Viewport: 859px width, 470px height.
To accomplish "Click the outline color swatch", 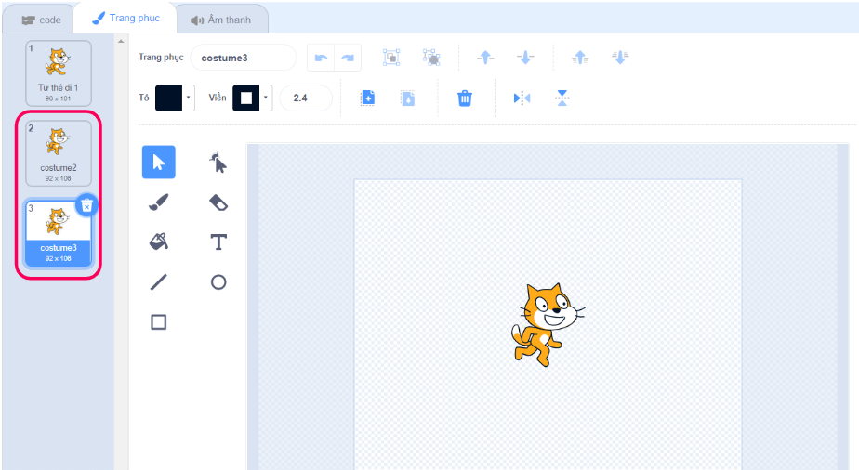I will coord(246,98).
